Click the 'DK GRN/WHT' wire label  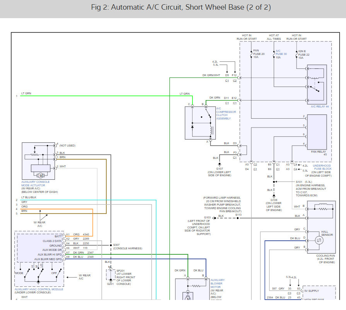(211, 75)
